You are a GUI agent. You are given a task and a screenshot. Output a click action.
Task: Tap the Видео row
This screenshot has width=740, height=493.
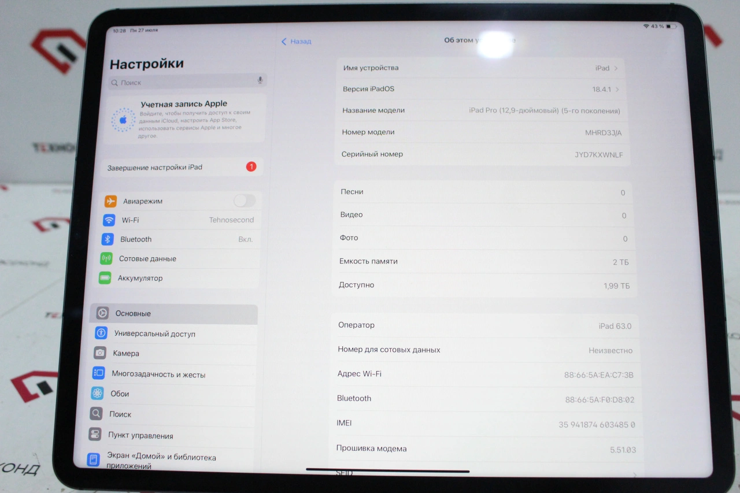(483, 215)
